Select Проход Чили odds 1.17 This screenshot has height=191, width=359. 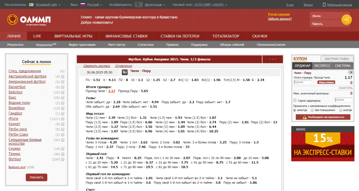tap(112, 91)
